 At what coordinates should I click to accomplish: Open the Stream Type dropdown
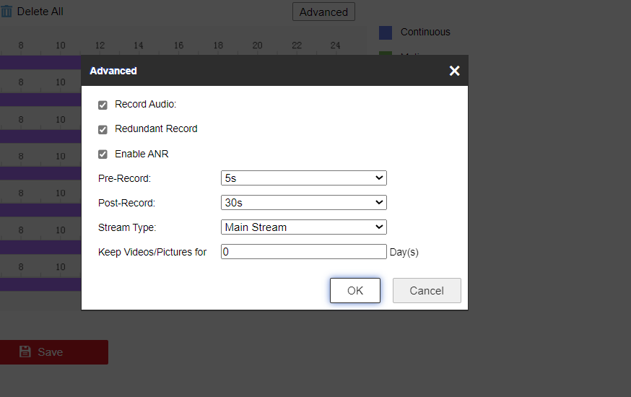(303, 227)
